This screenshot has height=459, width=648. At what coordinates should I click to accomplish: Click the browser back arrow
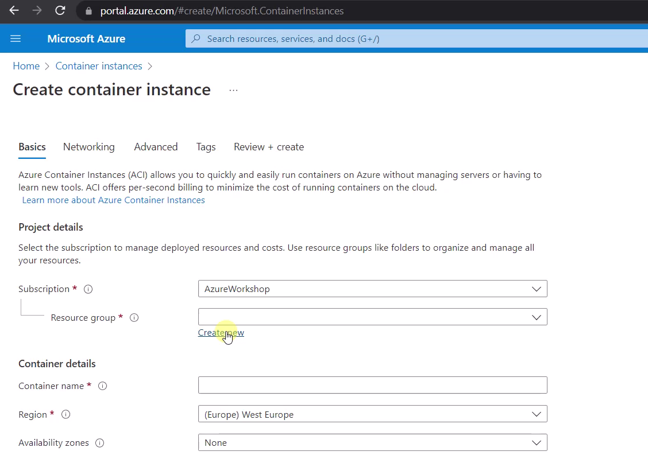[14, 10]
